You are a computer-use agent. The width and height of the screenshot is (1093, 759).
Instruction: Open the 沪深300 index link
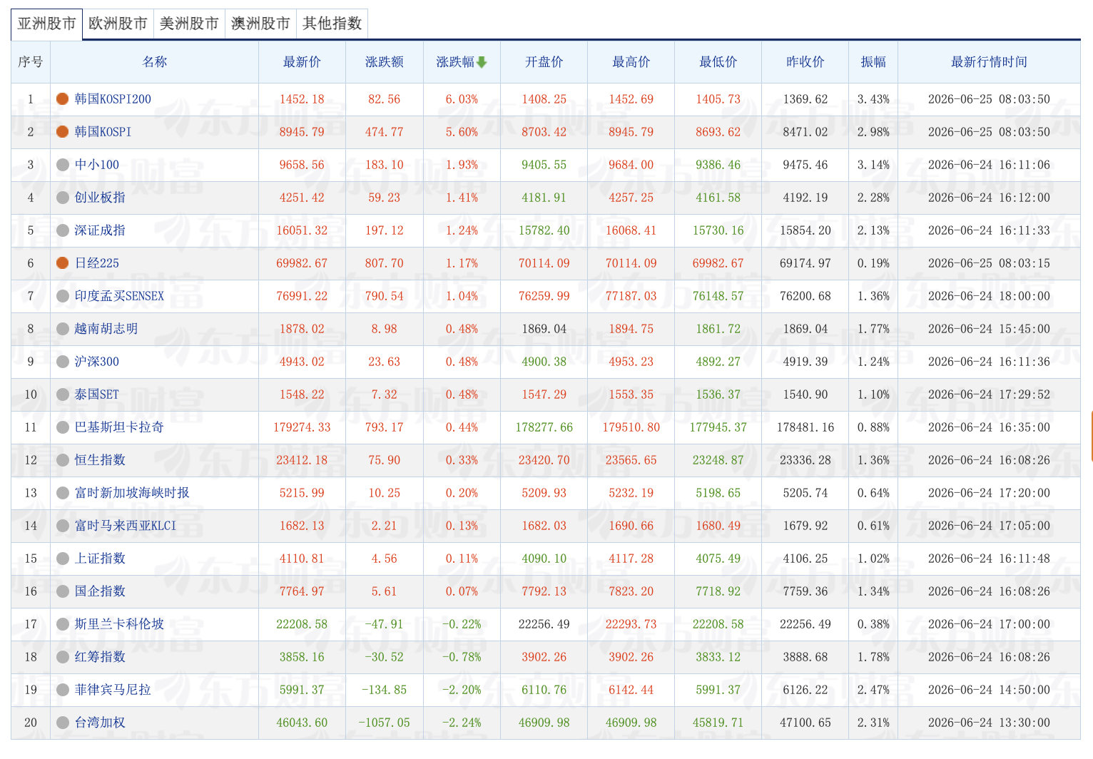pyautogui.click(x=97, y=362)
